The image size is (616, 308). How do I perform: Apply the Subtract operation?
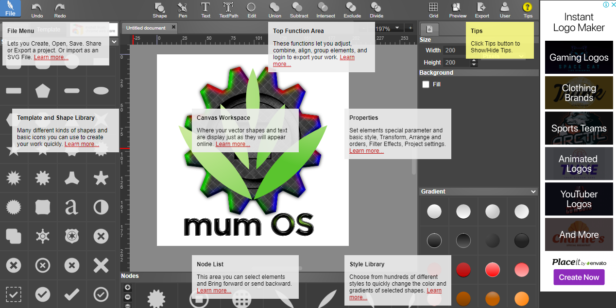[299, 10]
